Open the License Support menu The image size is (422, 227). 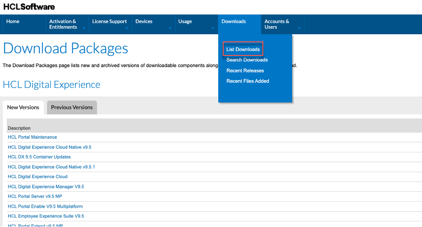click(x=109, y=21)
